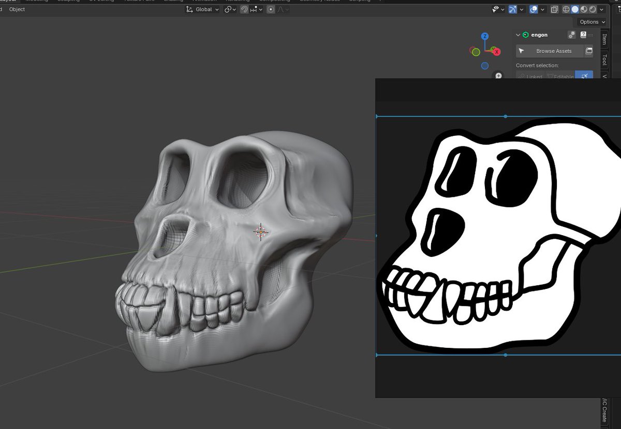Image resolution: width=621 pixels, height=429 pixels.
Task: Open the Object menu in viewport header
Action: coord(17,9)
